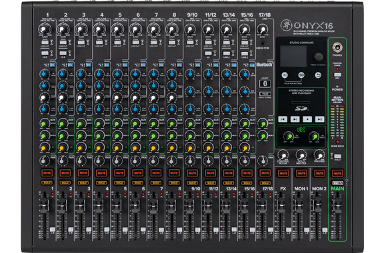Screen dimensions: 384x253
Task: Click the STUDIO COMMAND heading text
Action: (301, 43)
